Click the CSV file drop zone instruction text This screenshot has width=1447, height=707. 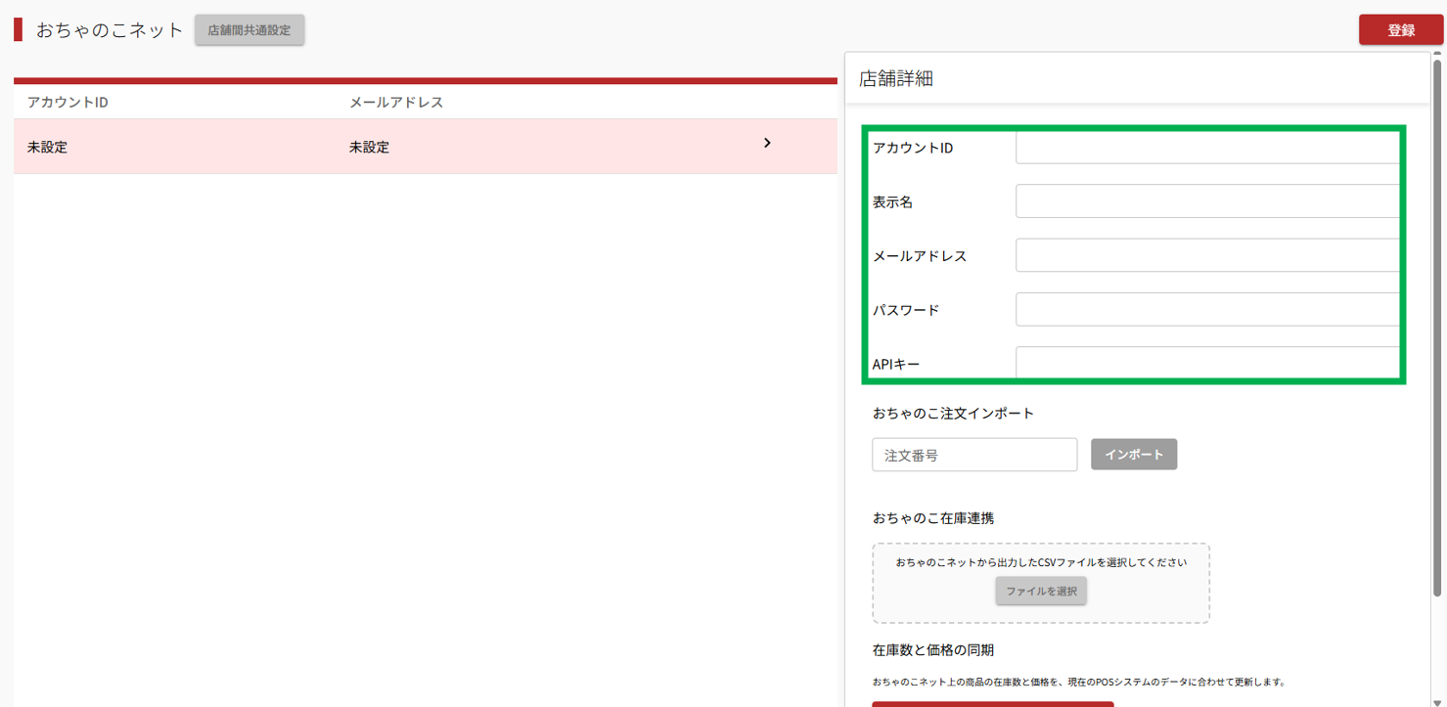[x=1041, y=562]
